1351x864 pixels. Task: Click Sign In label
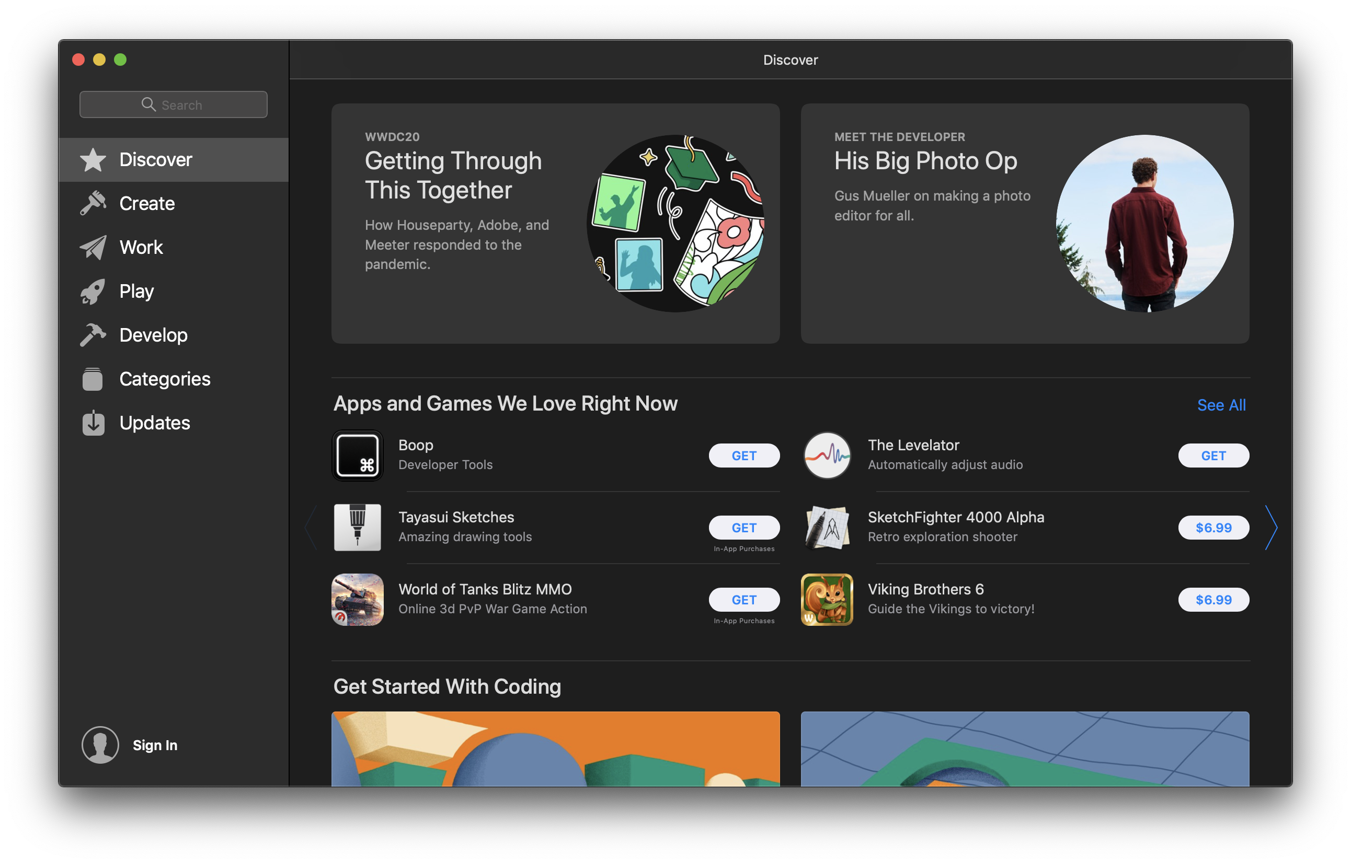pos(155,745)
